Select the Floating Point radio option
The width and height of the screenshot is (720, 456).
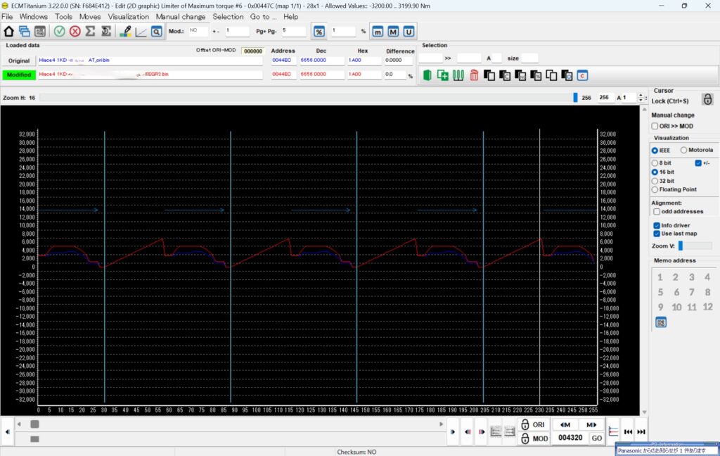pos(655,189)
